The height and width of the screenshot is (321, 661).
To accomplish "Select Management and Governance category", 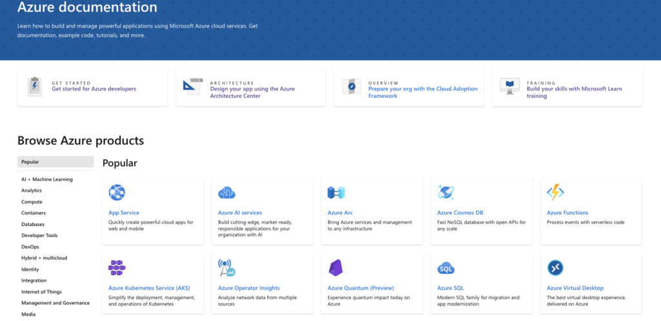I will click(x=56, y=303).
